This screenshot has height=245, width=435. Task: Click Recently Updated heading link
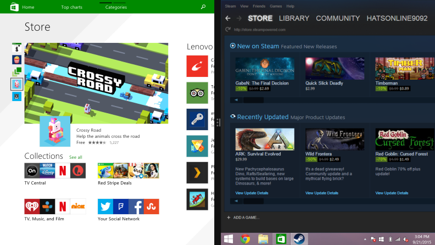coord(263,117)
